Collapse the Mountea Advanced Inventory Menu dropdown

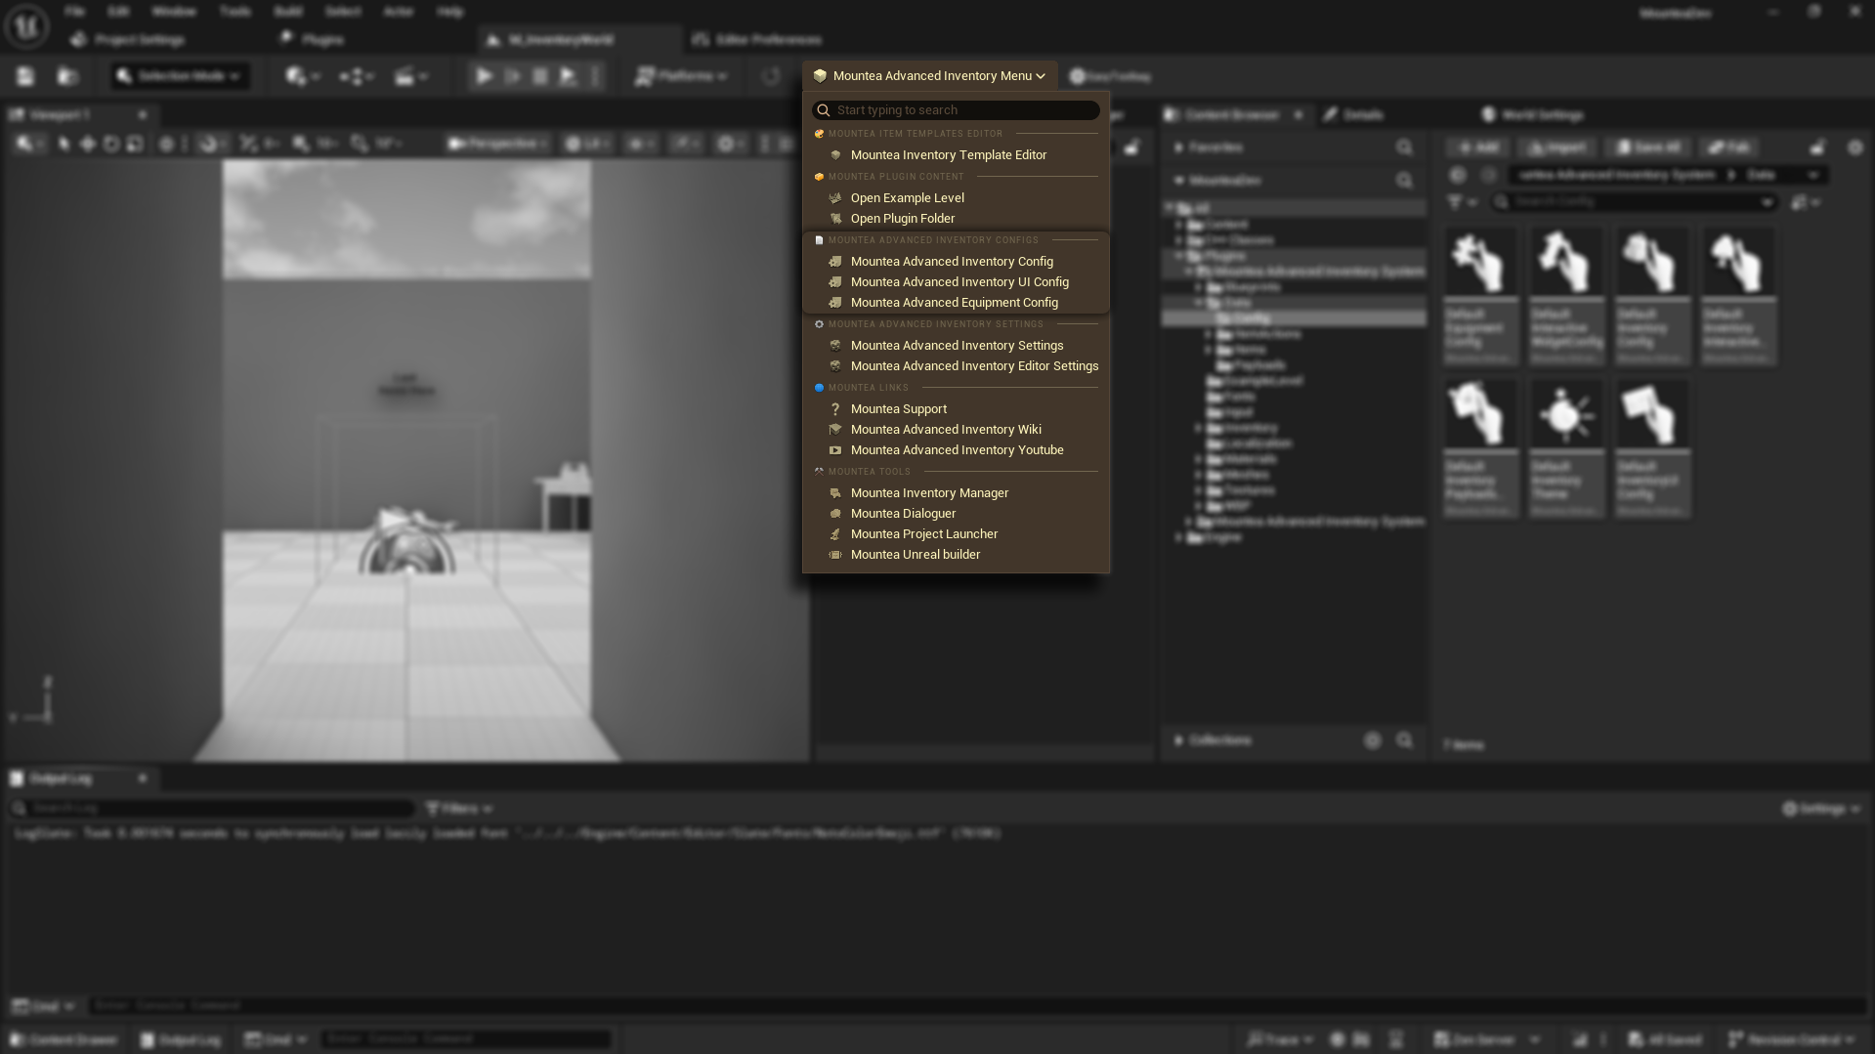pyautogui.click(x=929, y=76)
